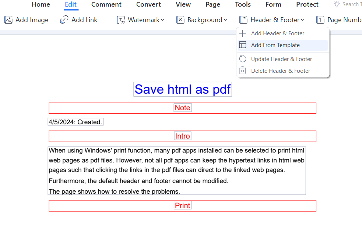Choose Update Header & Footer entry

coord(283,59)
